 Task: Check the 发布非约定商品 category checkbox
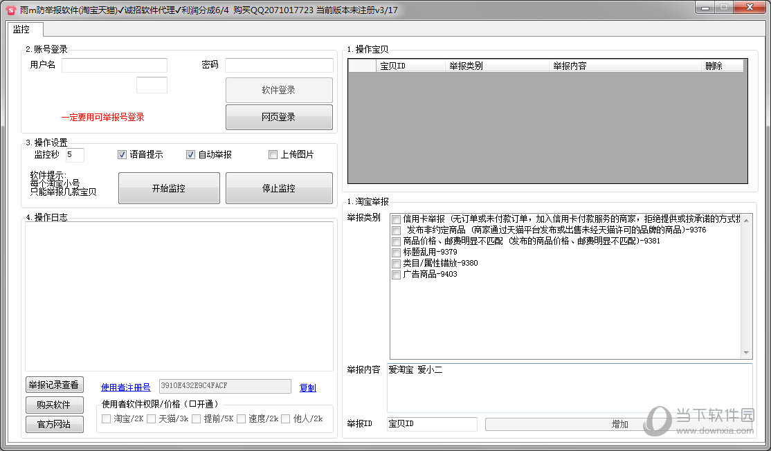tap(396, 230)
